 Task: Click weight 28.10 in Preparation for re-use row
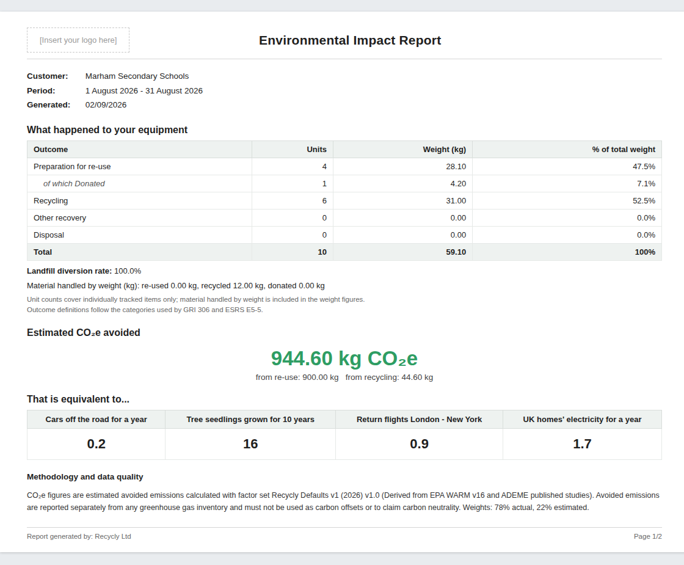coord(456,166)
